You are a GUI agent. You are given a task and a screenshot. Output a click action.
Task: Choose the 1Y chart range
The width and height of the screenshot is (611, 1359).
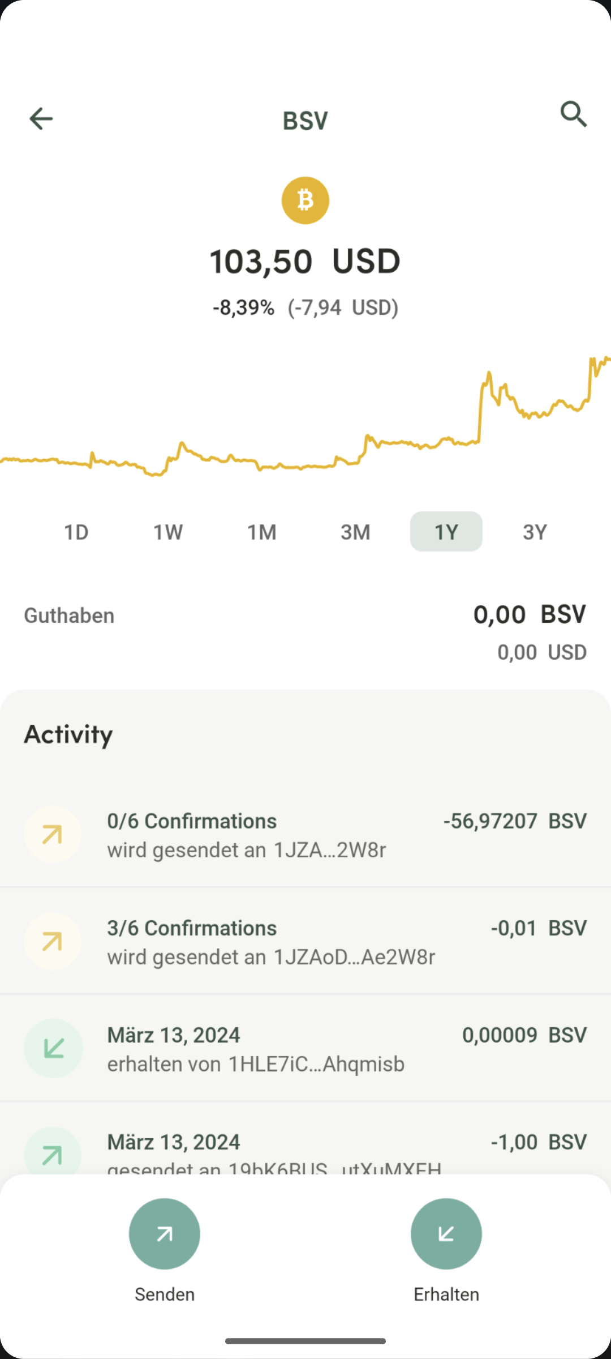click(x=446, y=532)
